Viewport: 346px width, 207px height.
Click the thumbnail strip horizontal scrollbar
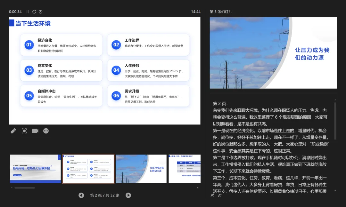tap(24, 188)
